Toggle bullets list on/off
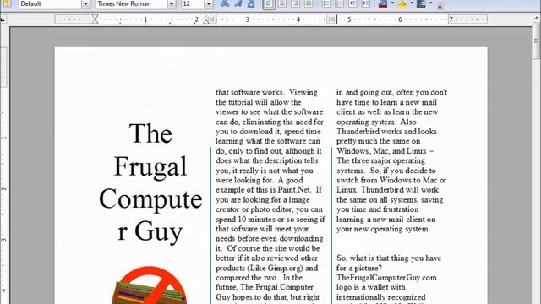The image size is (541, 304). click(339, 3)
